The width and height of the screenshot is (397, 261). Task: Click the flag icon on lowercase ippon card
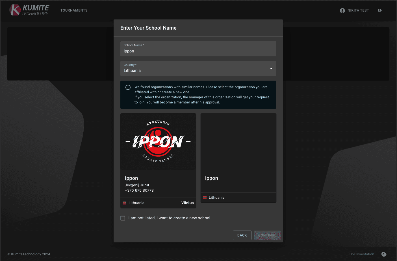205,198
